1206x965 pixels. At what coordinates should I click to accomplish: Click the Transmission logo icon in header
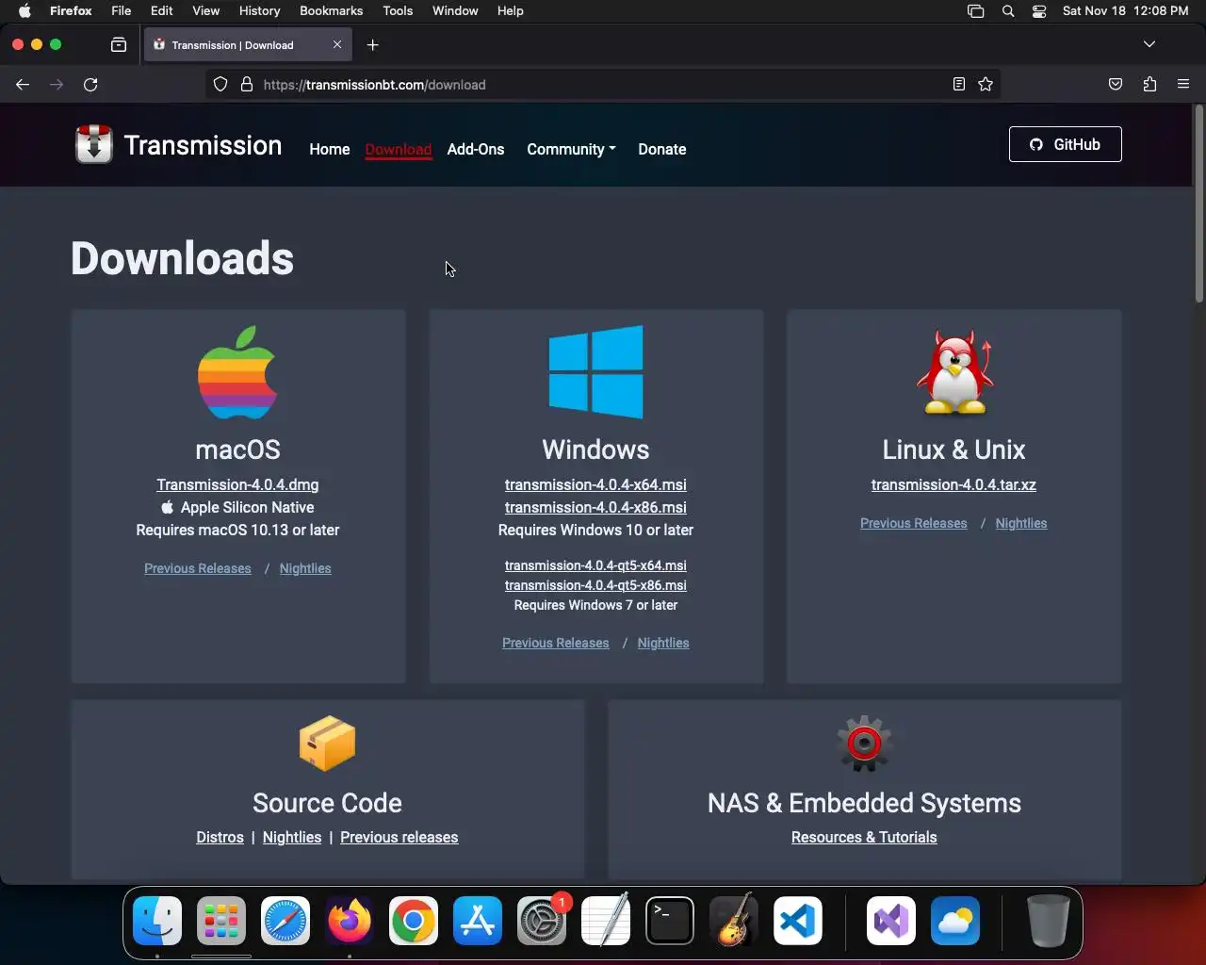tap(94, 144)
